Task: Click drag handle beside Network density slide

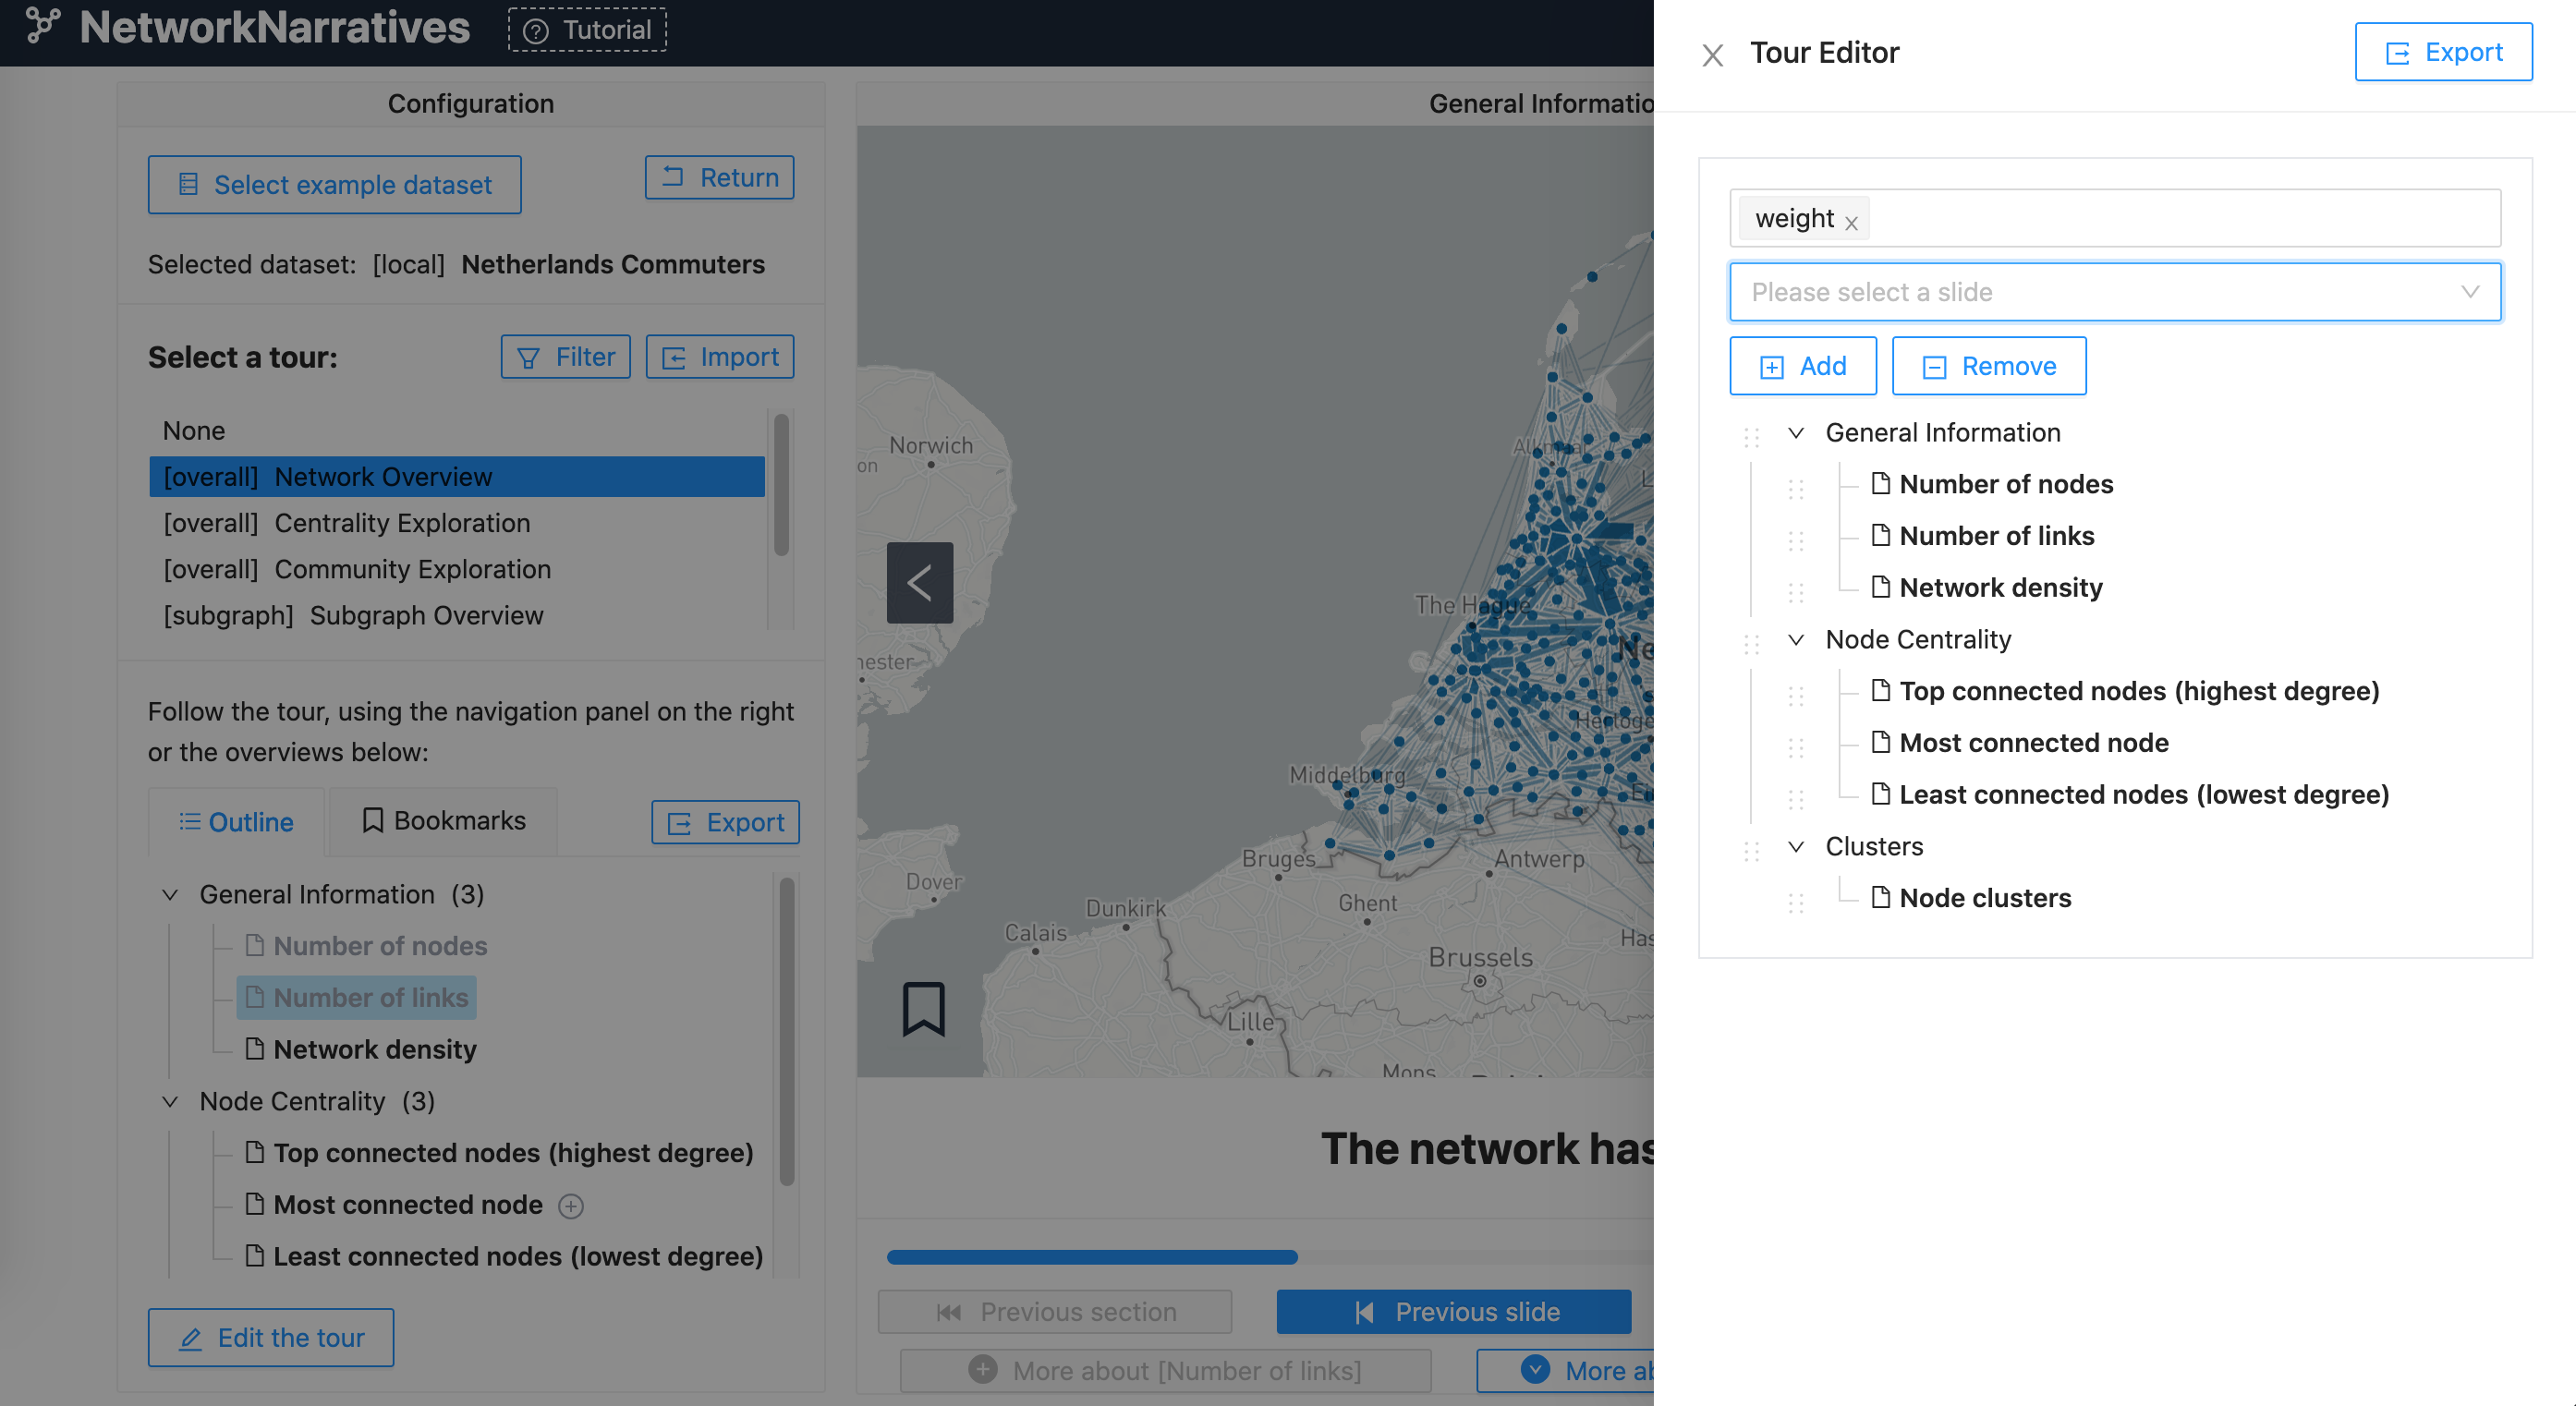Action: point(1795,591)
